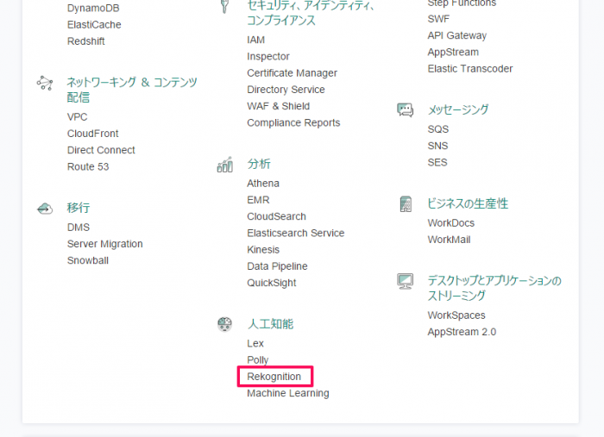Open Compliance Reports link

(293, 122)
